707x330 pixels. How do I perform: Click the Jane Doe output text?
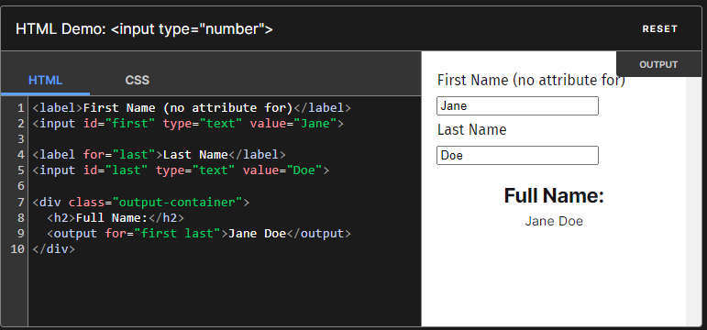tap(554, 221)
